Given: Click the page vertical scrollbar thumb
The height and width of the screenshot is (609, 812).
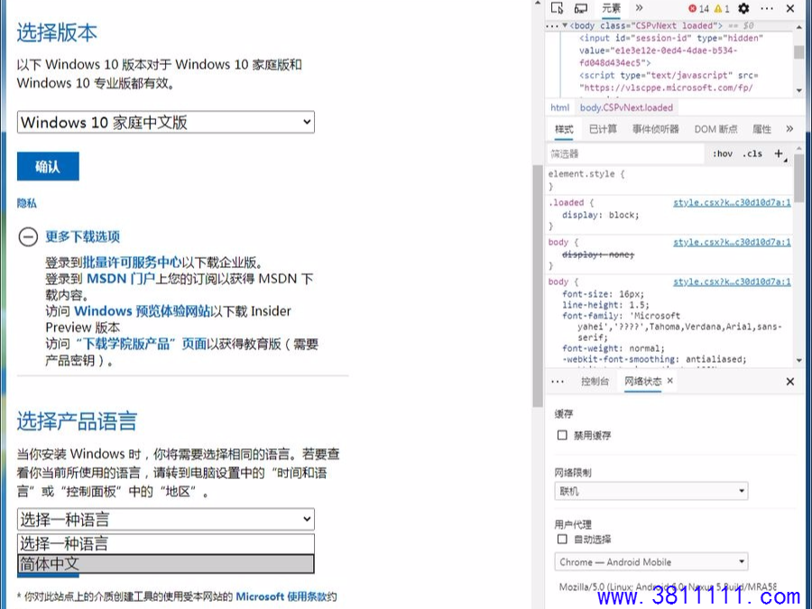Looking at the screenshot, I should [538, 286].
